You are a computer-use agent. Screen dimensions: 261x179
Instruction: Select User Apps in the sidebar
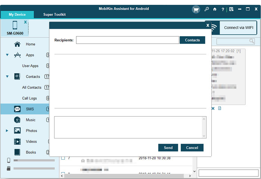coord(30,66)
